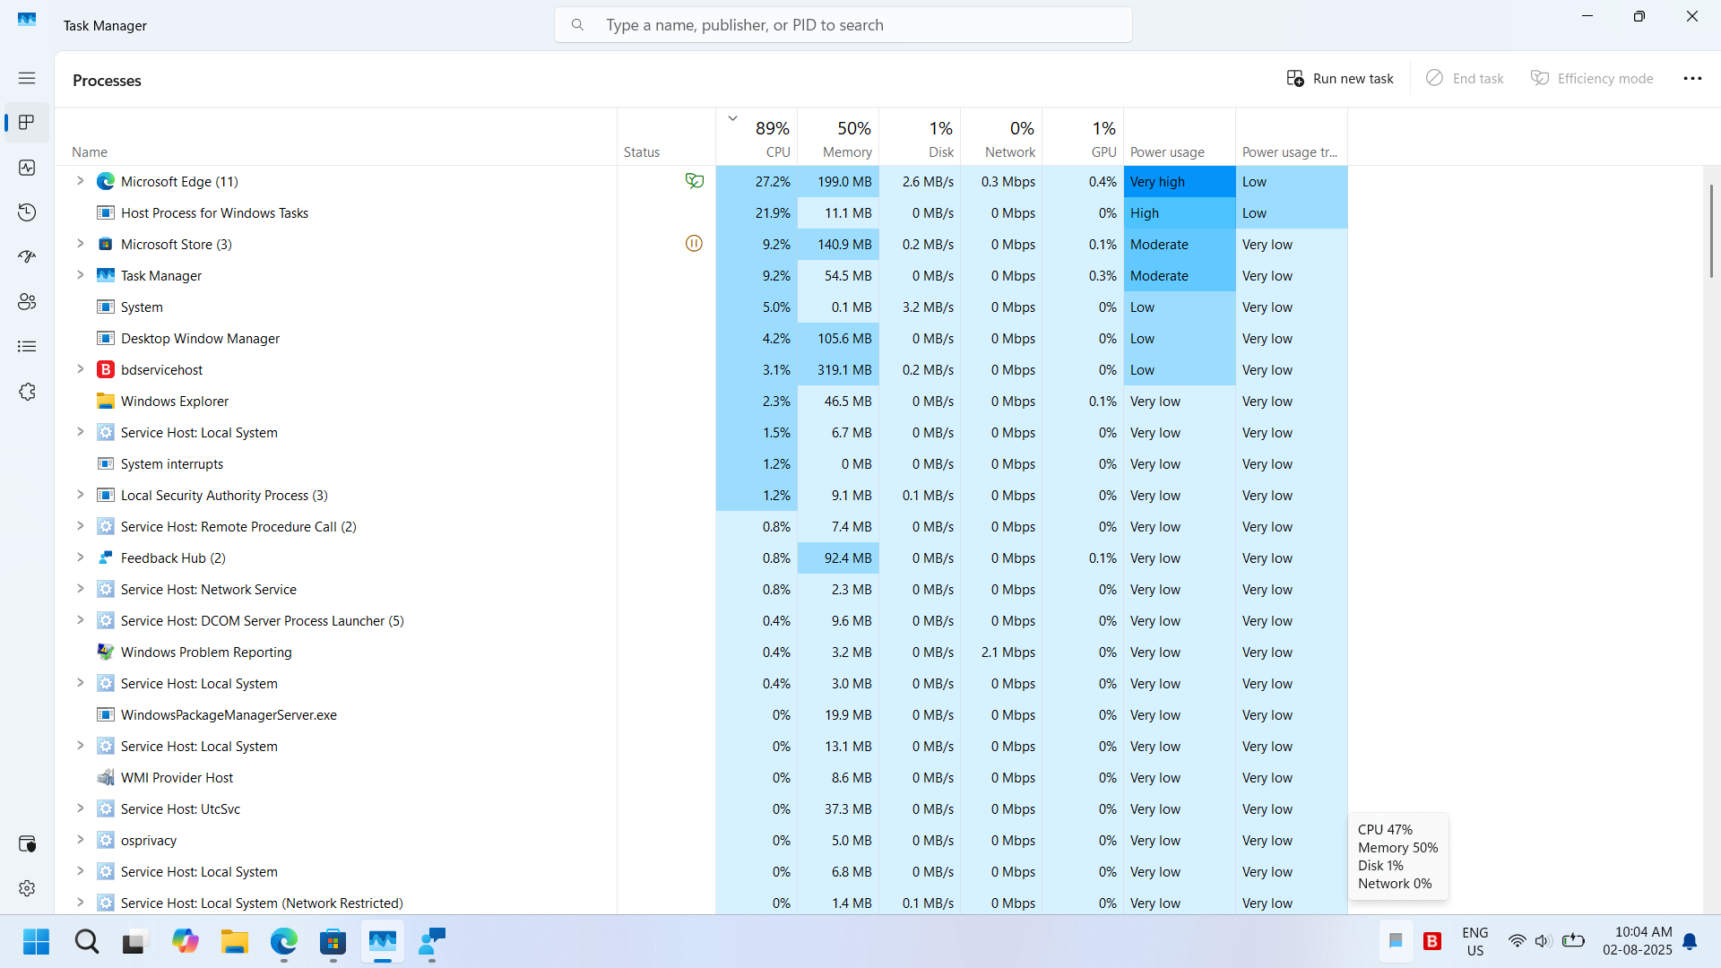Open the Users page icon
The width and height of the screenshot is (1721, 968).
(x=27, y=302)
